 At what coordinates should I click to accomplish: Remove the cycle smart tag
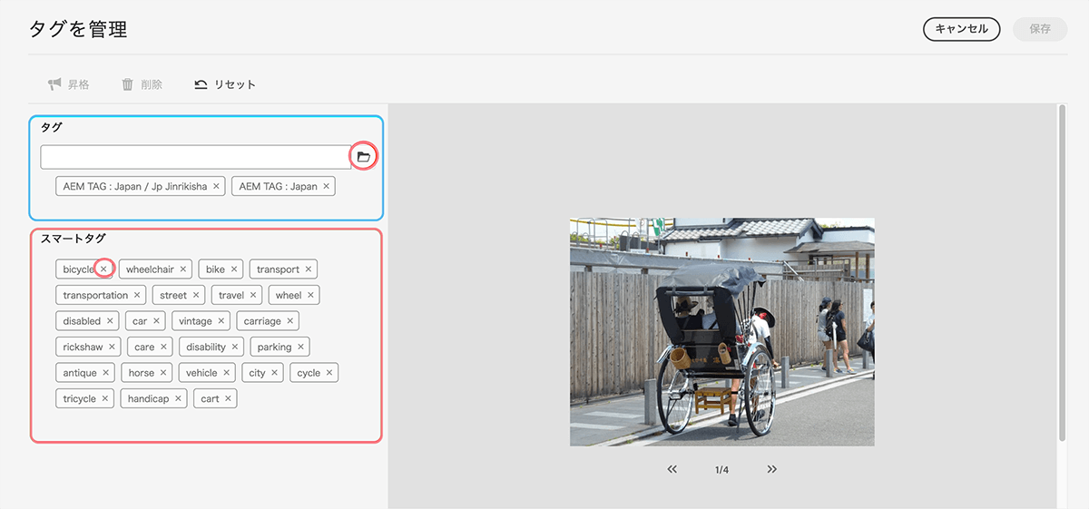329,373
